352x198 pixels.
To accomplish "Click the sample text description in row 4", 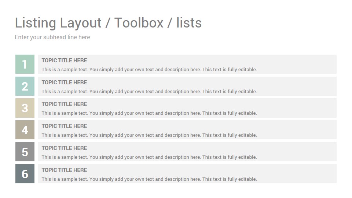I will point(149,135).
